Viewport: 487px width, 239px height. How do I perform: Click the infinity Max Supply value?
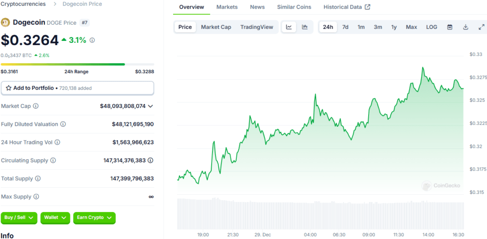(x=151, y=197)
